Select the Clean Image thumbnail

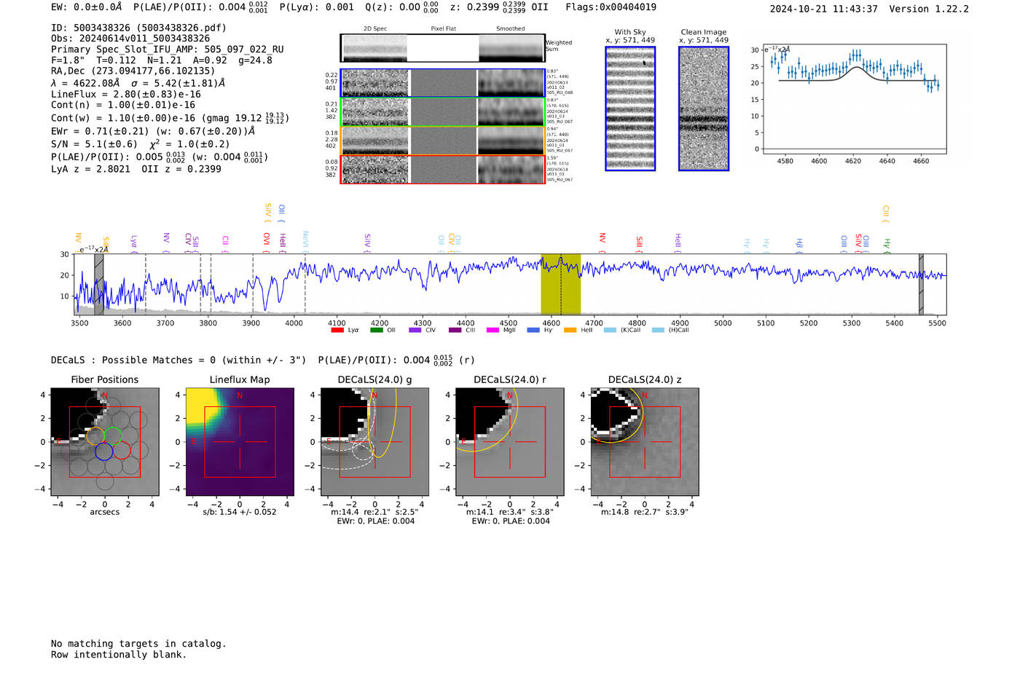point(704,109)
